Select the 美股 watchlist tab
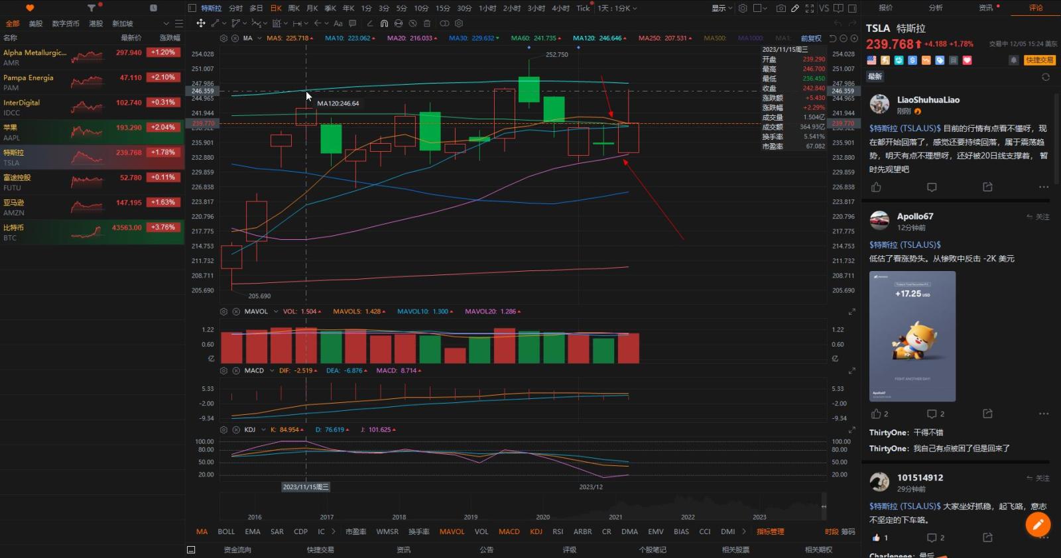1061x558 pixels. coord(36,23)
